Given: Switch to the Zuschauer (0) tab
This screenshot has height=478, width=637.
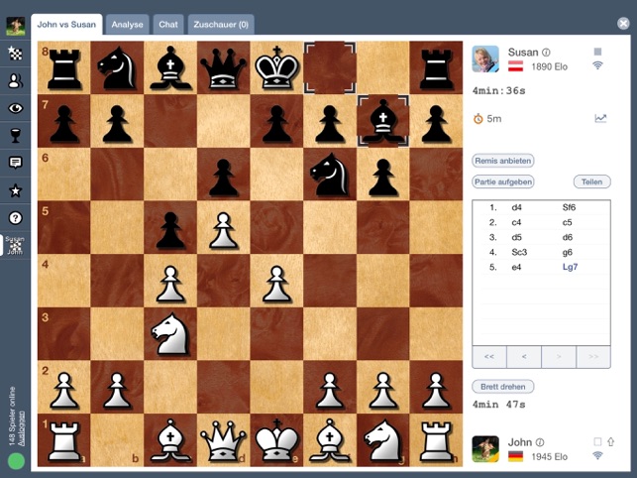Looking at the screenshot, I should point(221,25).
